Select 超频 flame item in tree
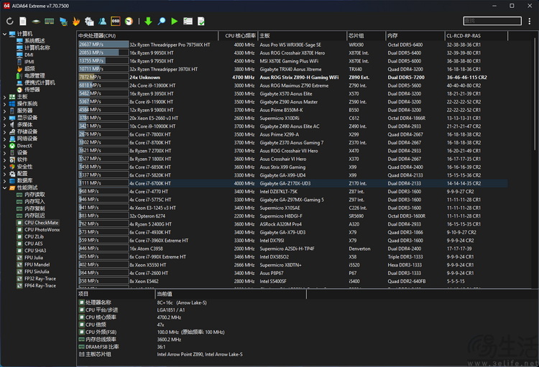 (29, 69)
